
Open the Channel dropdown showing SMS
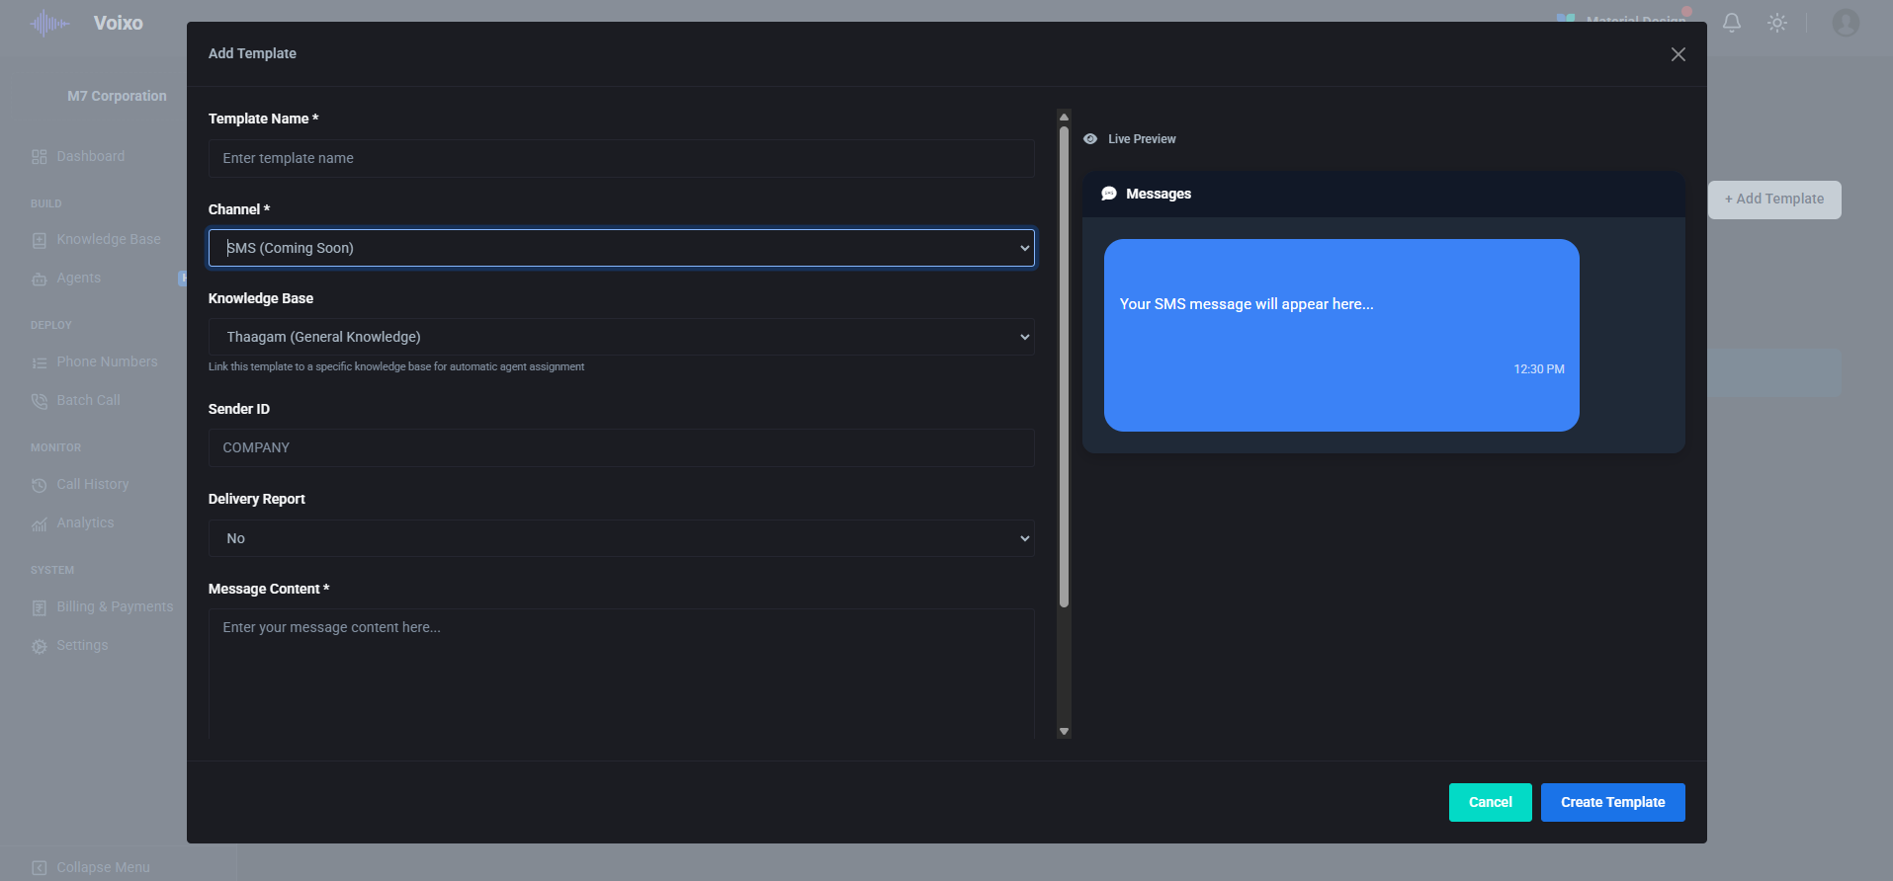[x=622, y=248]
